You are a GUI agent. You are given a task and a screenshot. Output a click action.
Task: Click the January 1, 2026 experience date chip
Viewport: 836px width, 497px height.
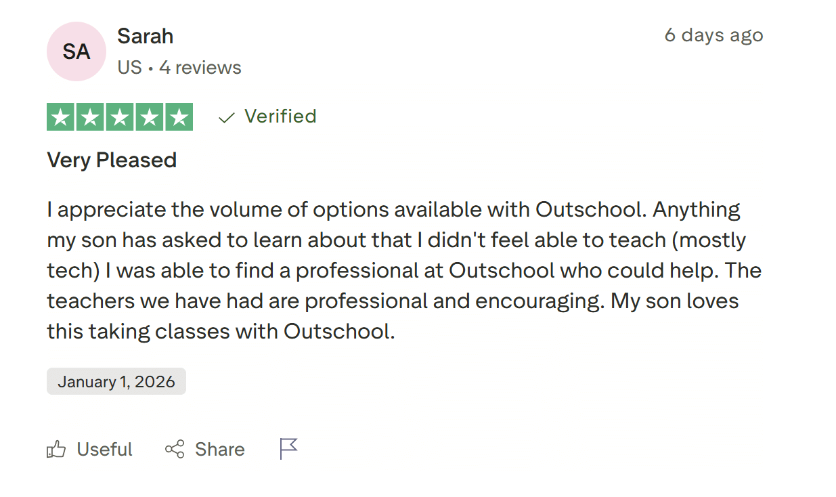point(116,381)
